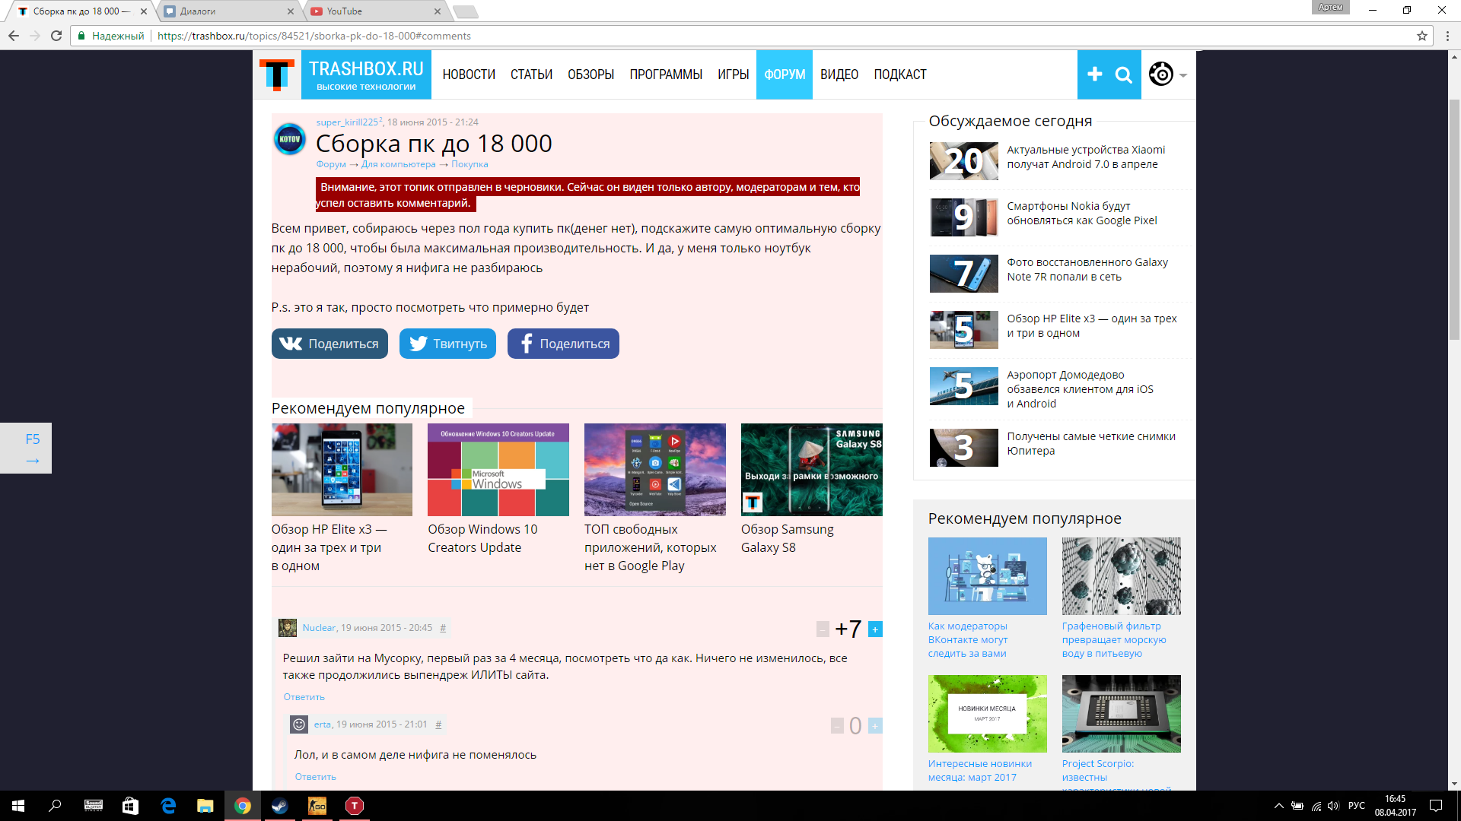The image size is (1461, 821).
Task: Open Project Scorpio article thumbnail
Action: (x=1121, y=714)
